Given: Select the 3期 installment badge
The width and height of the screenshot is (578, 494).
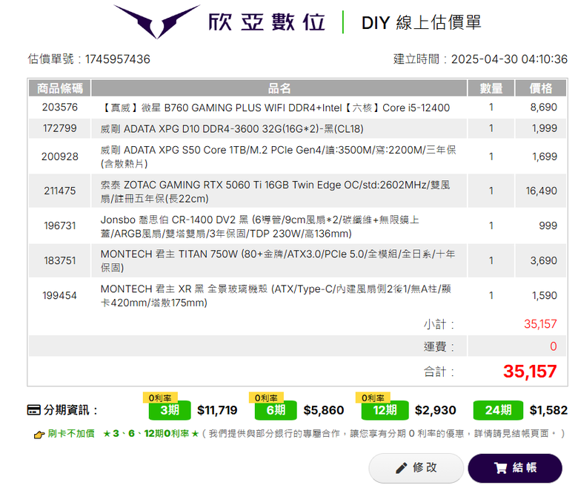Looking at the screenshot, I should pyautogui.click(x=170, y=410).
